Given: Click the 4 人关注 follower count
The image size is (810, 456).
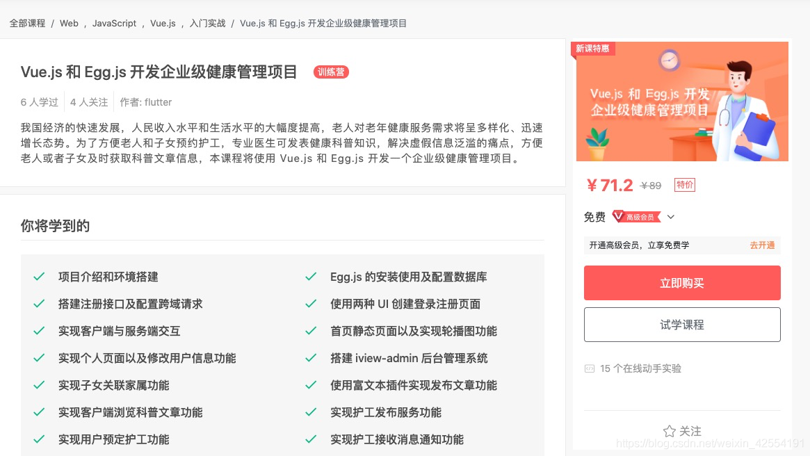Looking at the screenshot, I should point(89,102).
